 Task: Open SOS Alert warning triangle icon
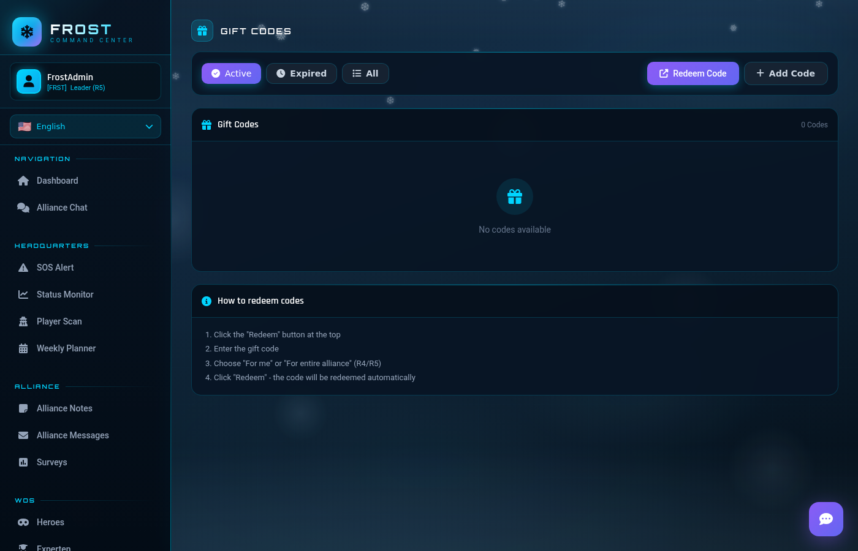[23, 268]
